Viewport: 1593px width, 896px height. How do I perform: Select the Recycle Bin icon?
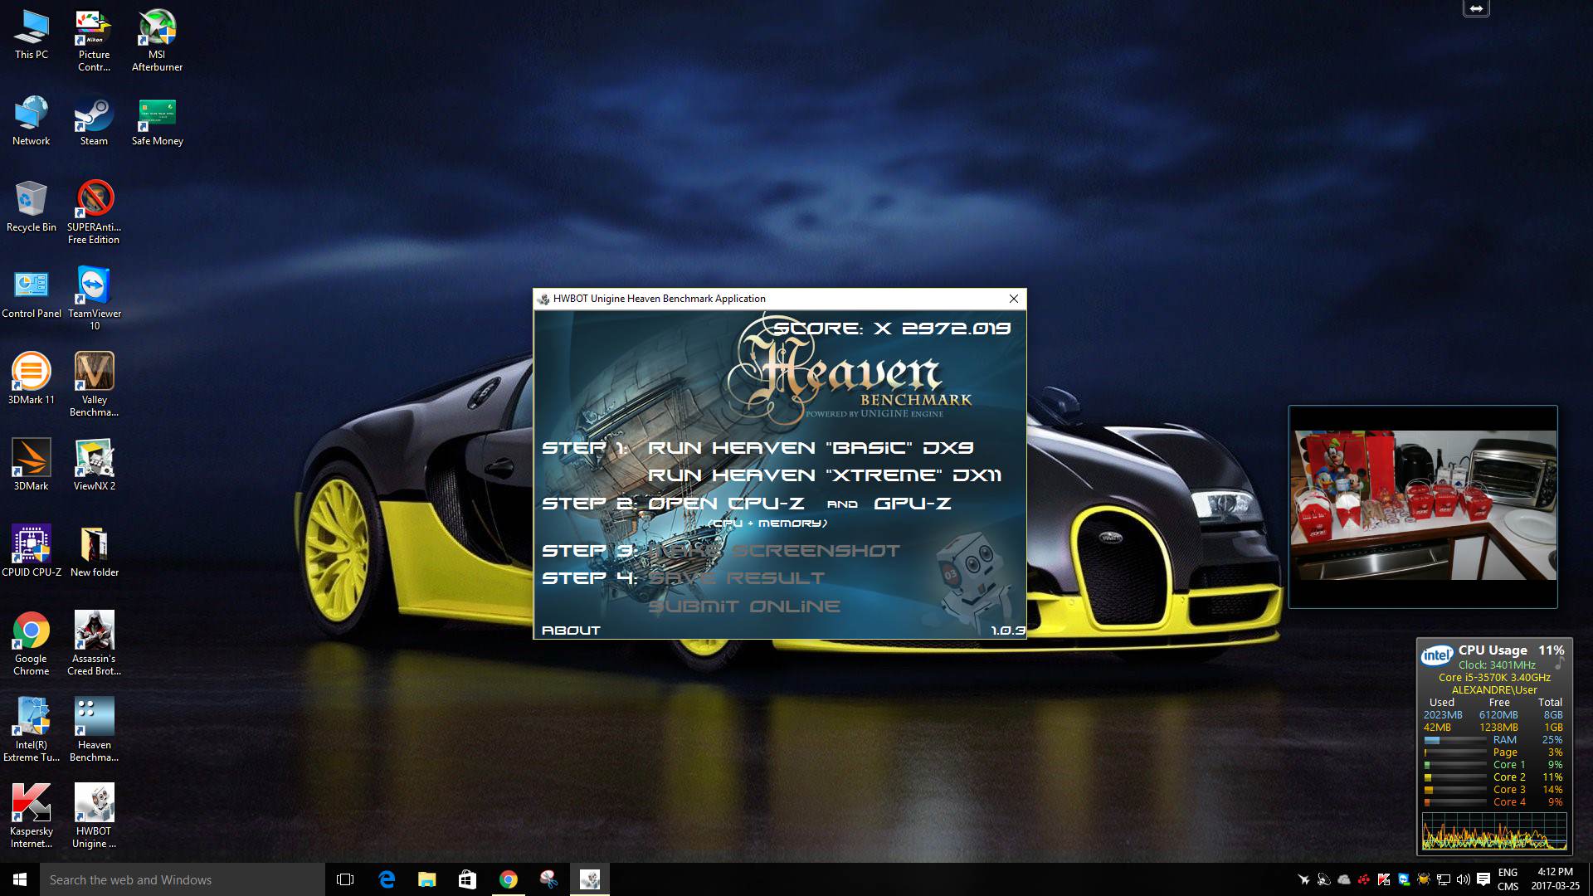click(x=32, y=207)
